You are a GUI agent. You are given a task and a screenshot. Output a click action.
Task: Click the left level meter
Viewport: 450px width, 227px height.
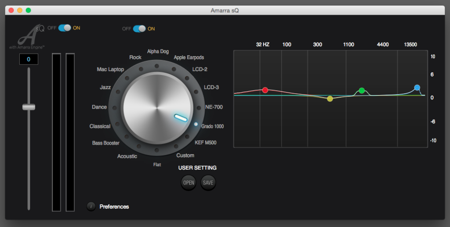pos(56,132)
